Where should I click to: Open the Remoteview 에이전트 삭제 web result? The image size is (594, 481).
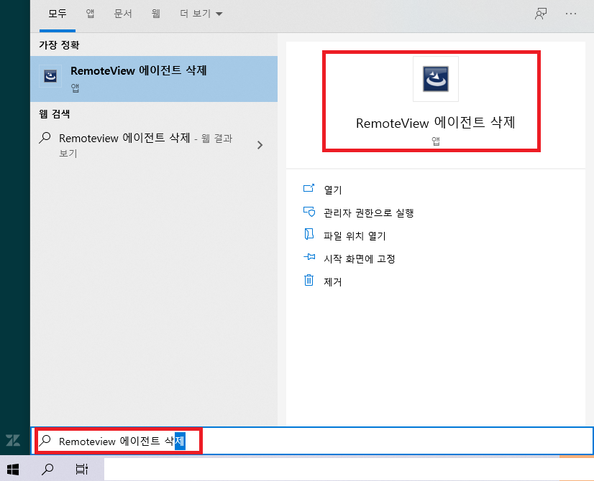click(x=145, y=145)
